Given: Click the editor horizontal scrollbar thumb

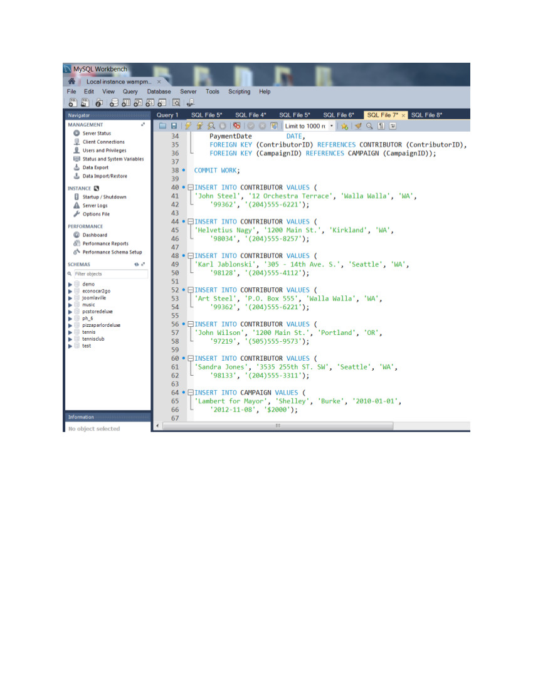Looking at the screenshot, I should [277, 425].
